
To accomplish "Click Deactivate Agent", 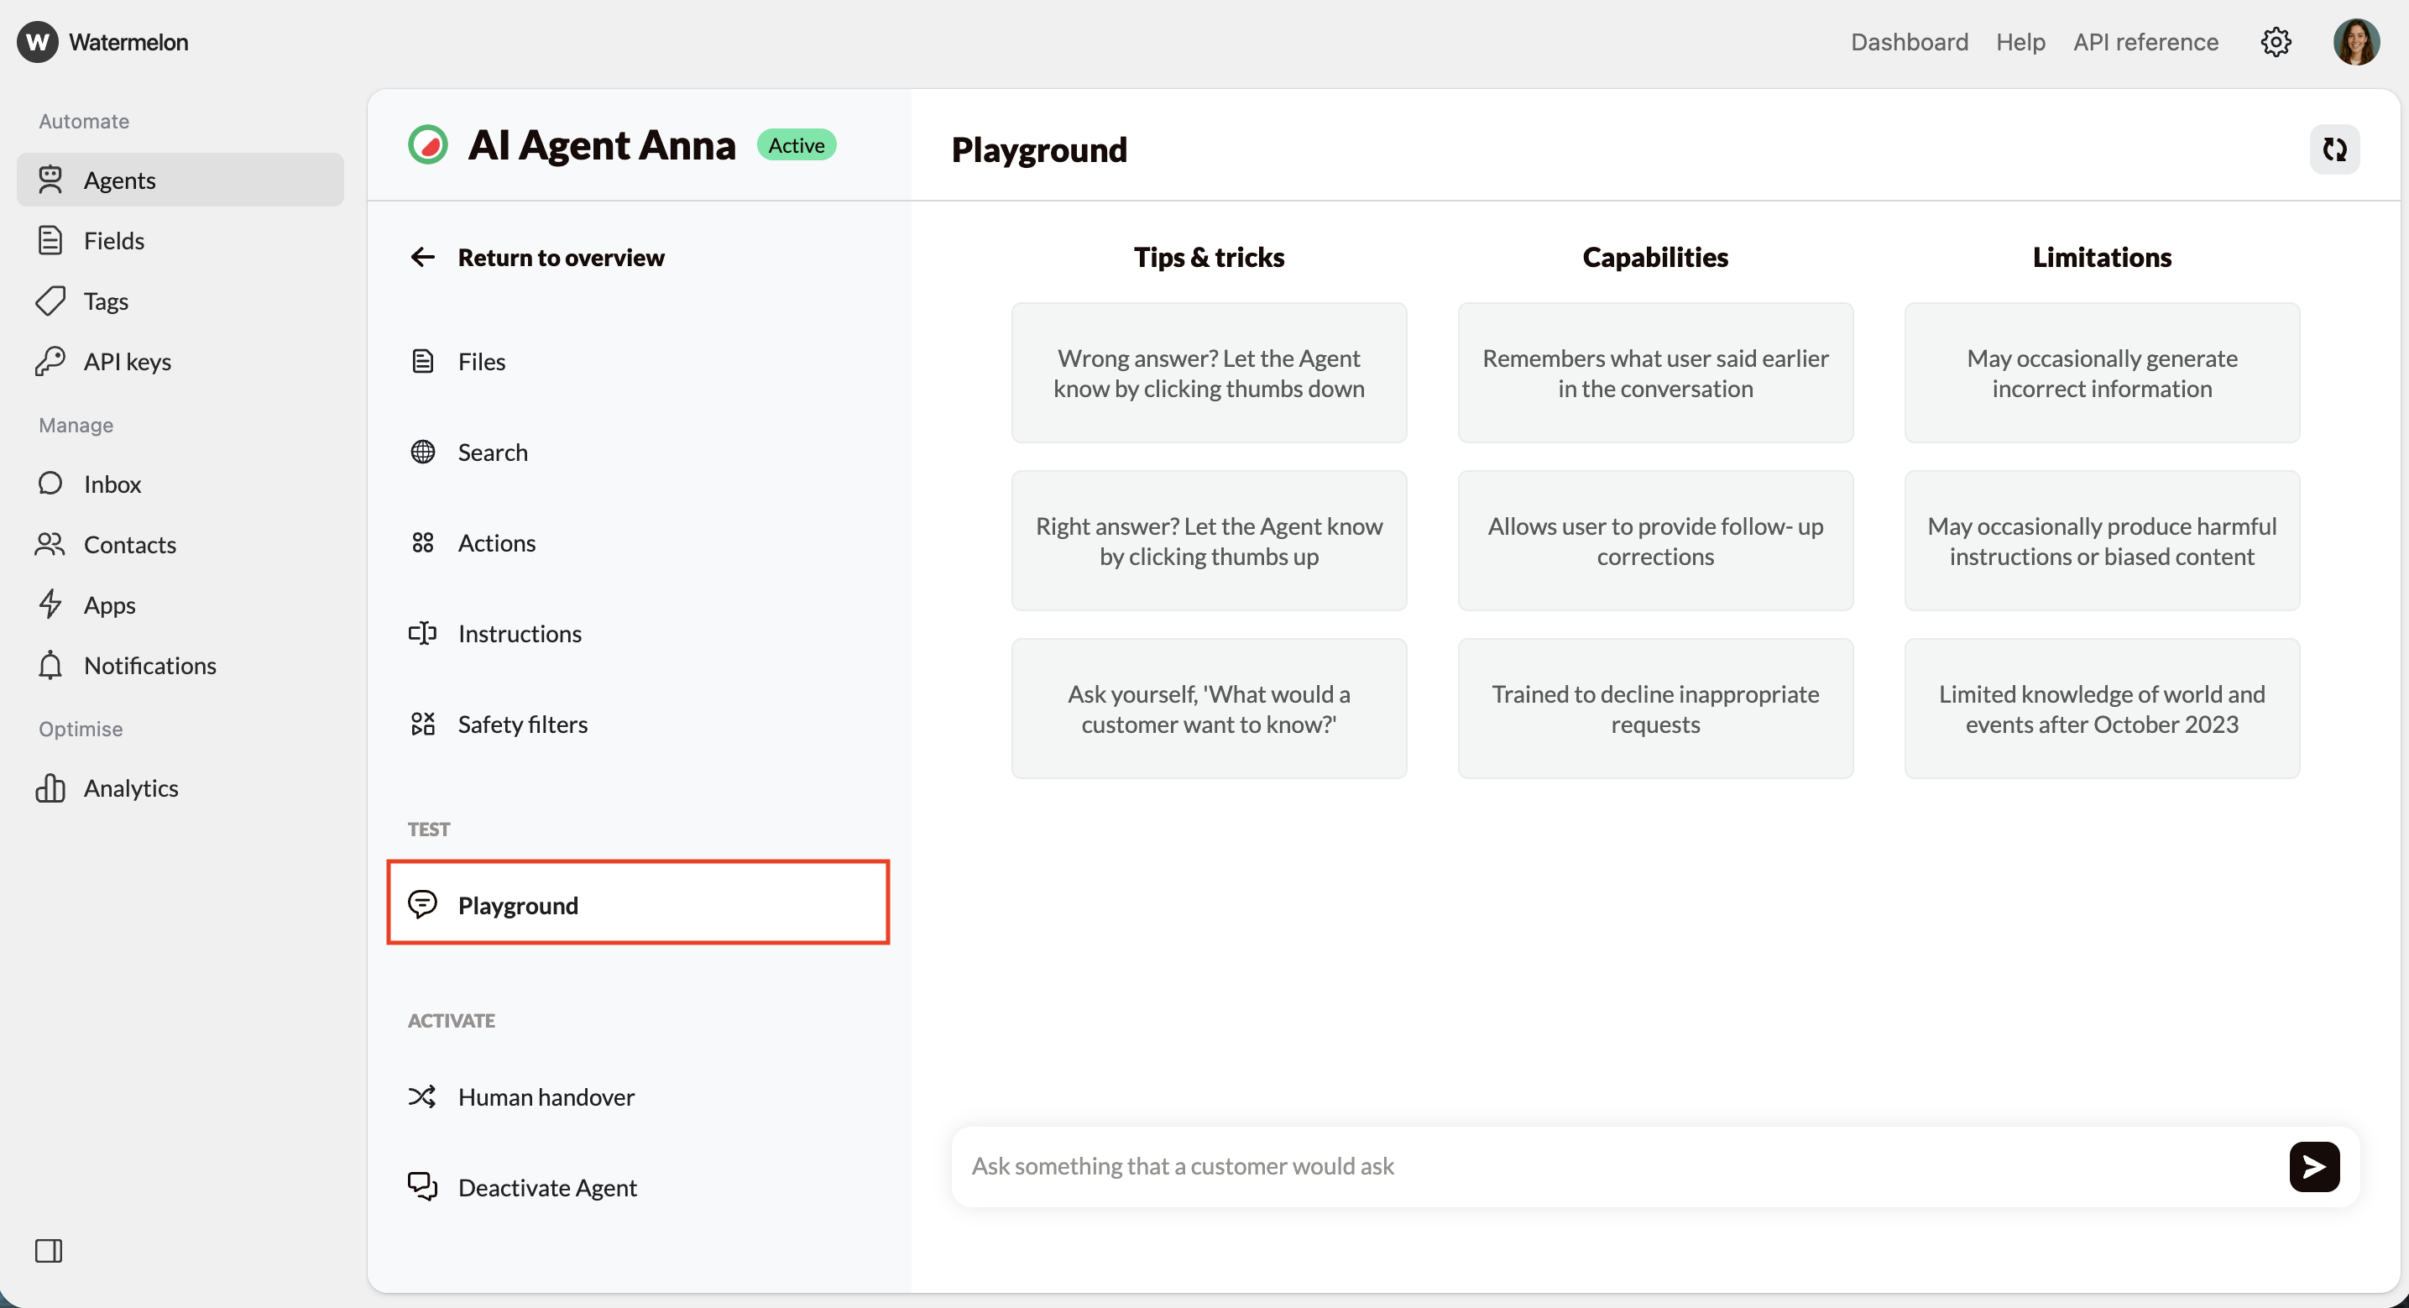I will click(x=547, y=1186).
